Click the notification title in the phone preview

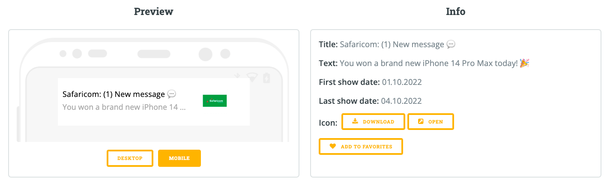pos(114,94)
